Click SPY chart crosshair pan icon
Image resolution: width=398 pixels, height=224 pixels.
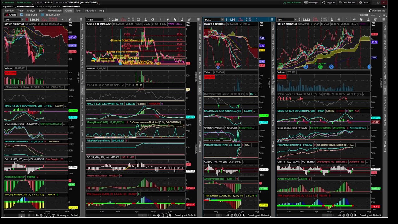(41, 215)
